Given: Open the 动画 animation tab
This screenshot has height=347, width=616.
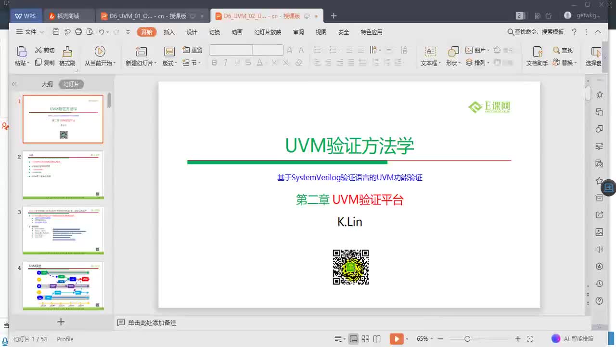Looking at the screenshot, I should click(x=237, y=32).
